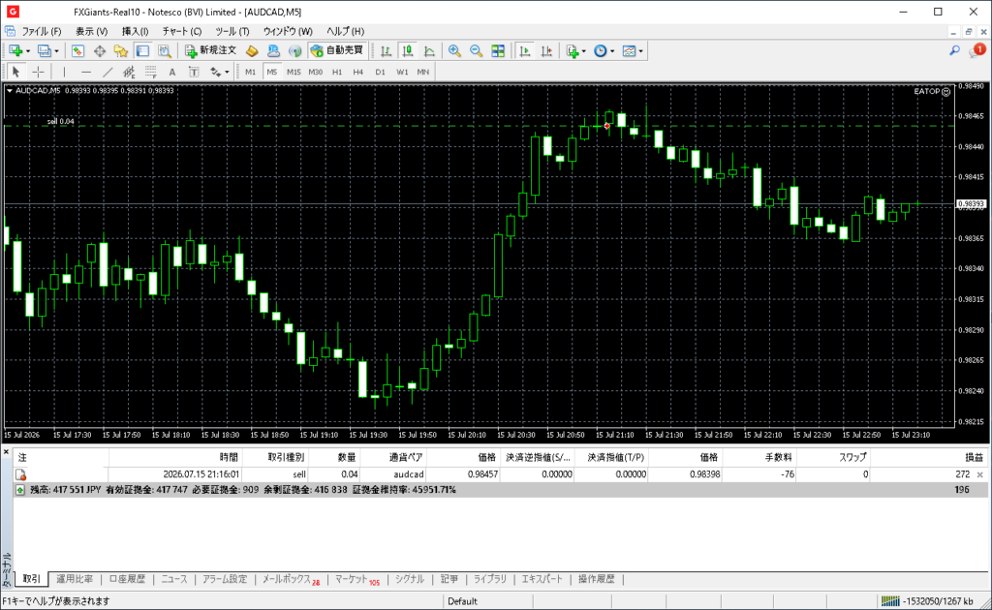Open the ツール (T) menu
Image resolution: width=992 pixels, height=610 pixels.
[232, 32]
